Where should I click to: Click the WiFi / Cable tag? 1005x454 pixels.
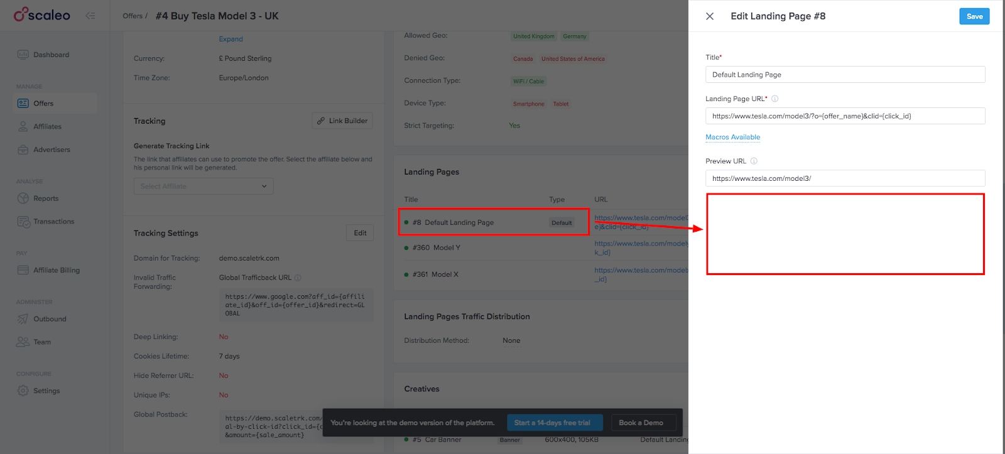pyautogui.click(x=528, y=82)
